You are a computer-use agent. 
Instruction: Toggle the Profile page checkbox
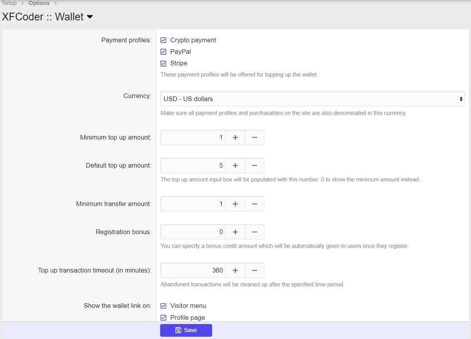[163, 317]
